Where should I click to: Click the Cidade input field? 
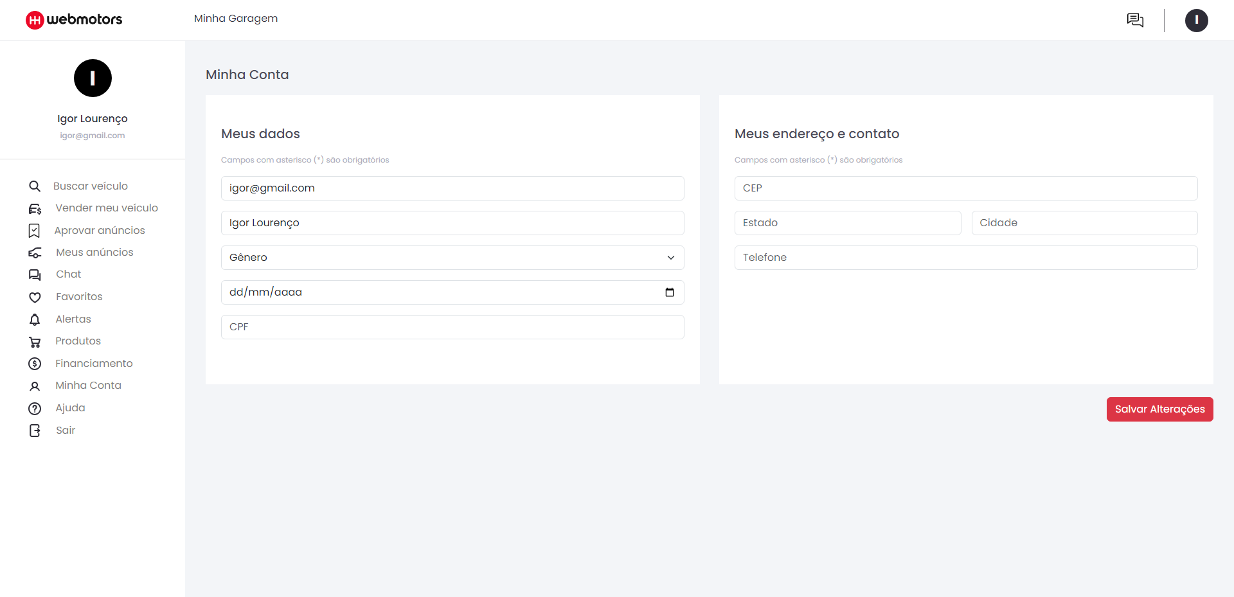(1085, 223)
